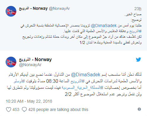Open @DimaSadek mention in second tweet
Viewport: 147px width, 116px height.
[x=86, y=74]
